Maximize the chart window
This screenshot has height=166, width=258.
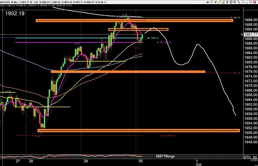[251, 2]
